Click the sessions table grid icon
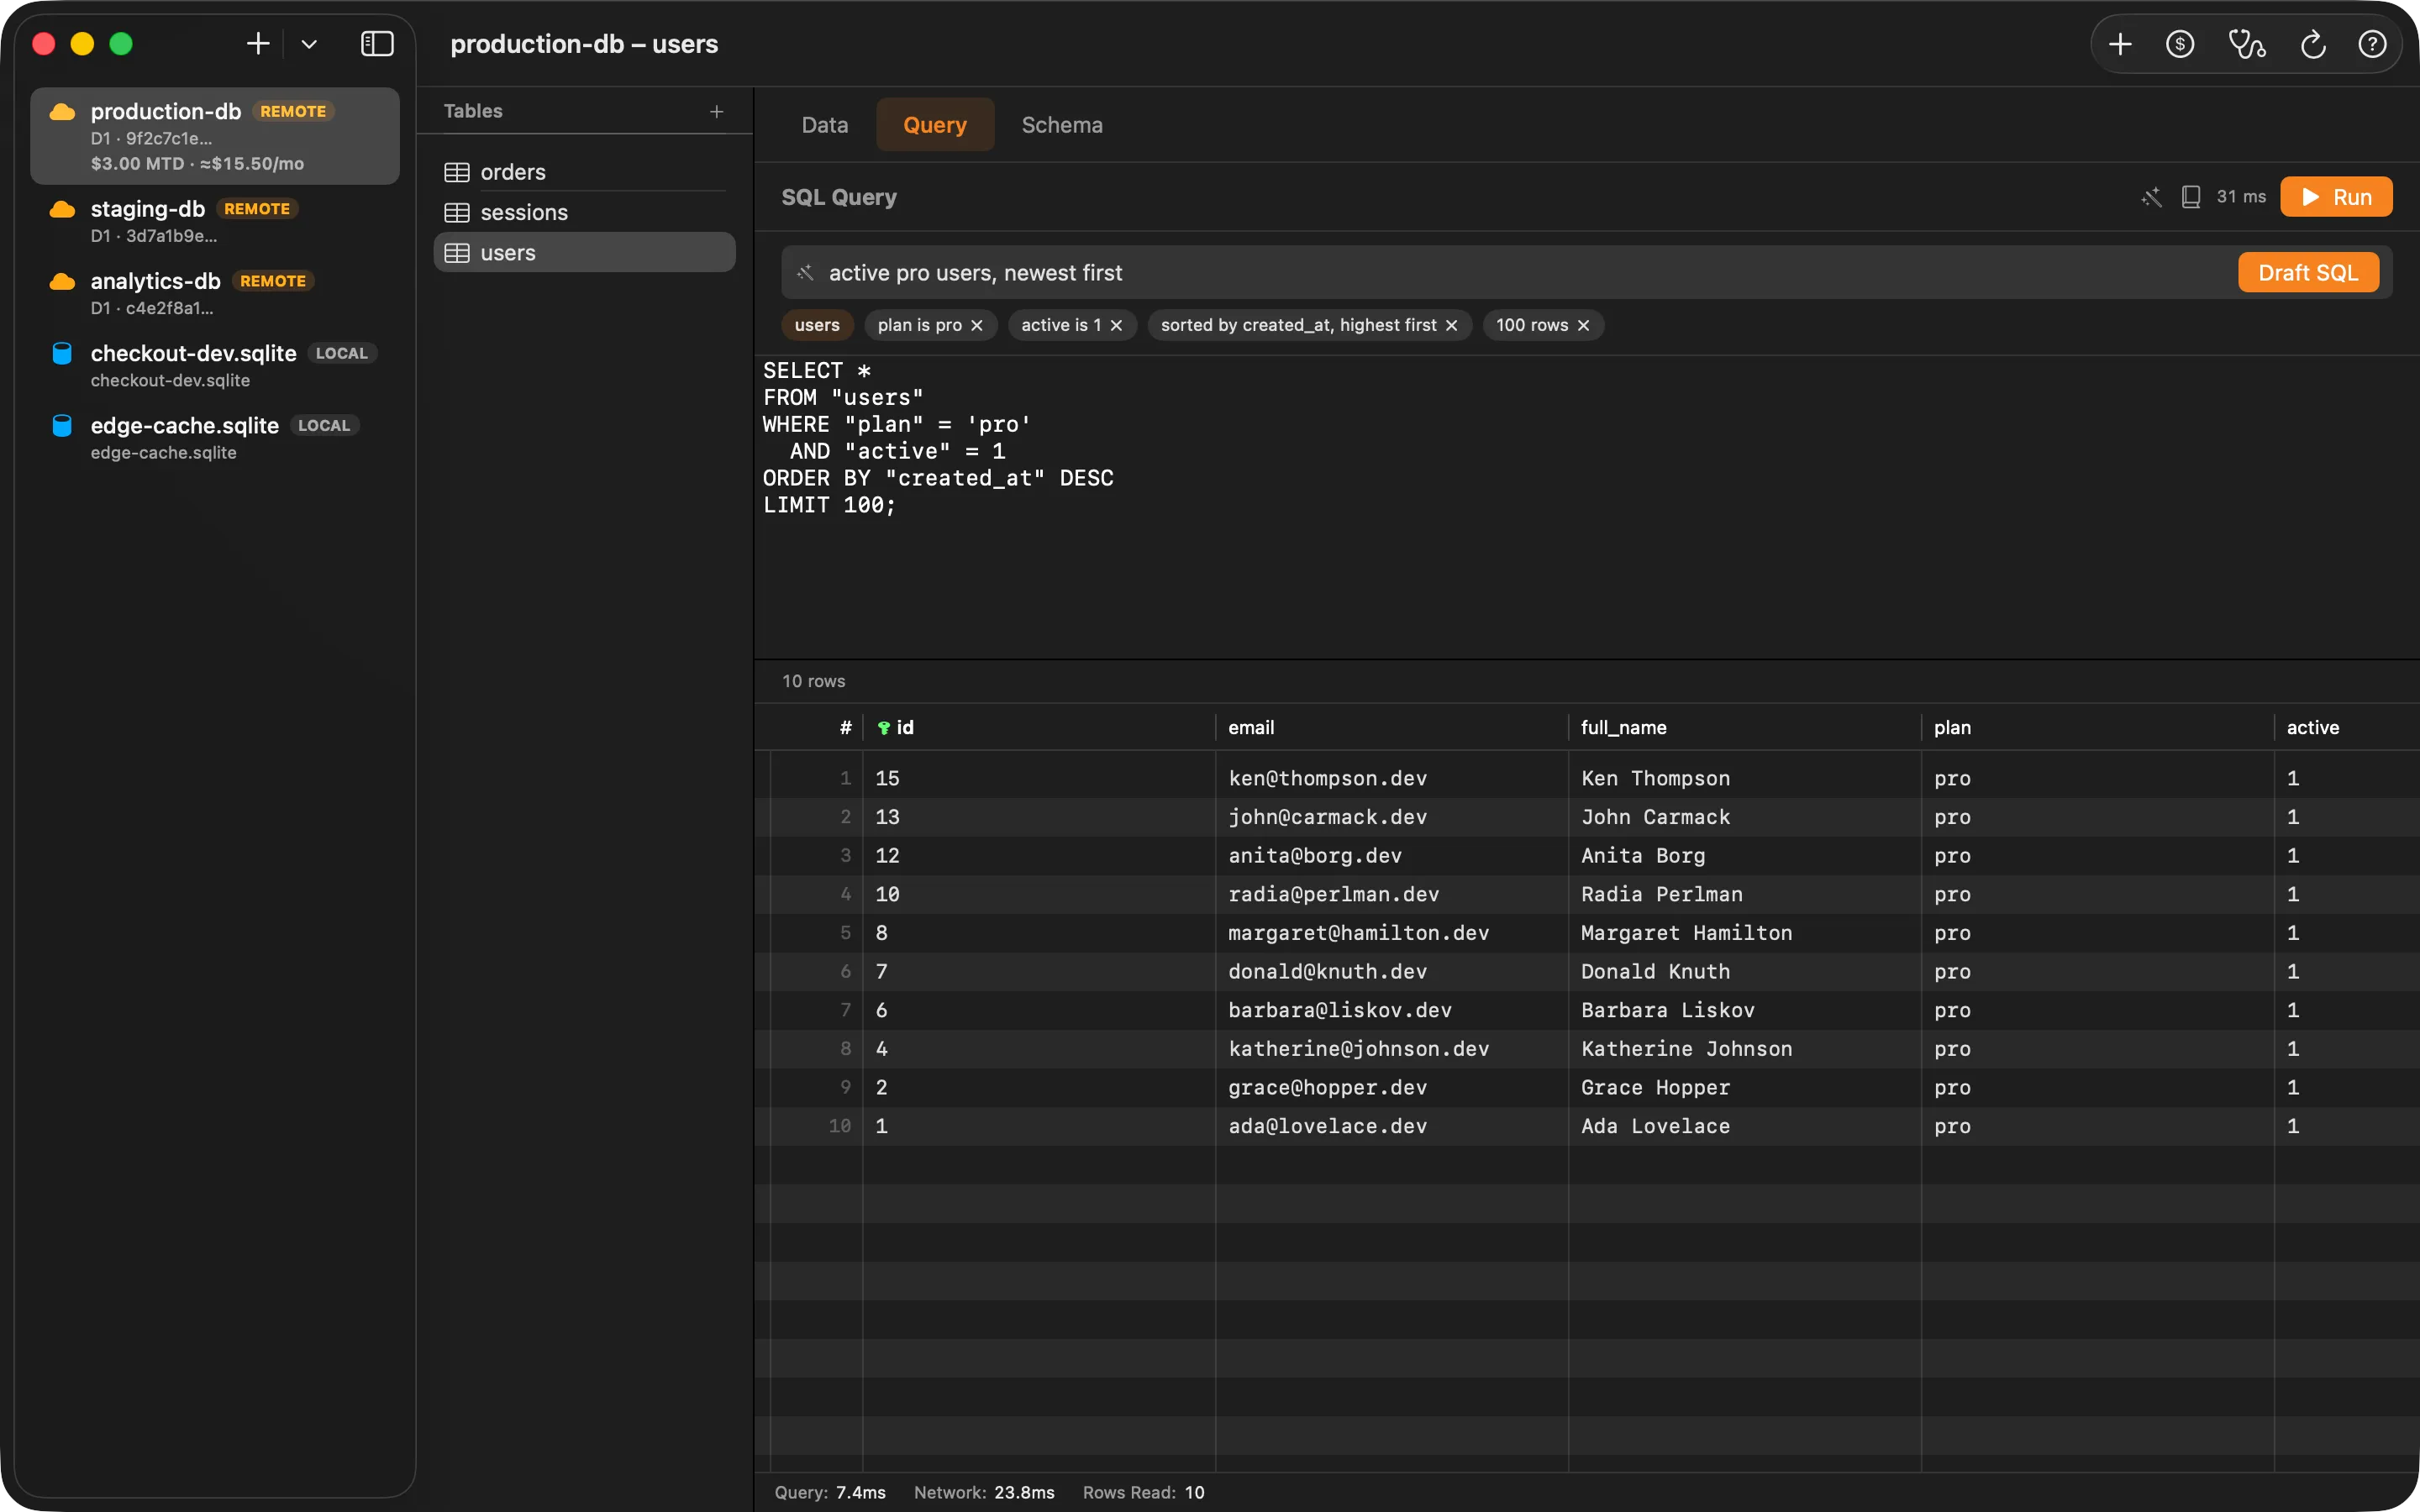This screenshot has width=2420, height=1512. click(x=457, y=213)
